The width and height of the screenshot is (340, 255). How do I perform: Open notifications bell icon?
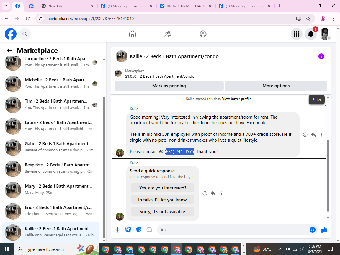[311, 34]
